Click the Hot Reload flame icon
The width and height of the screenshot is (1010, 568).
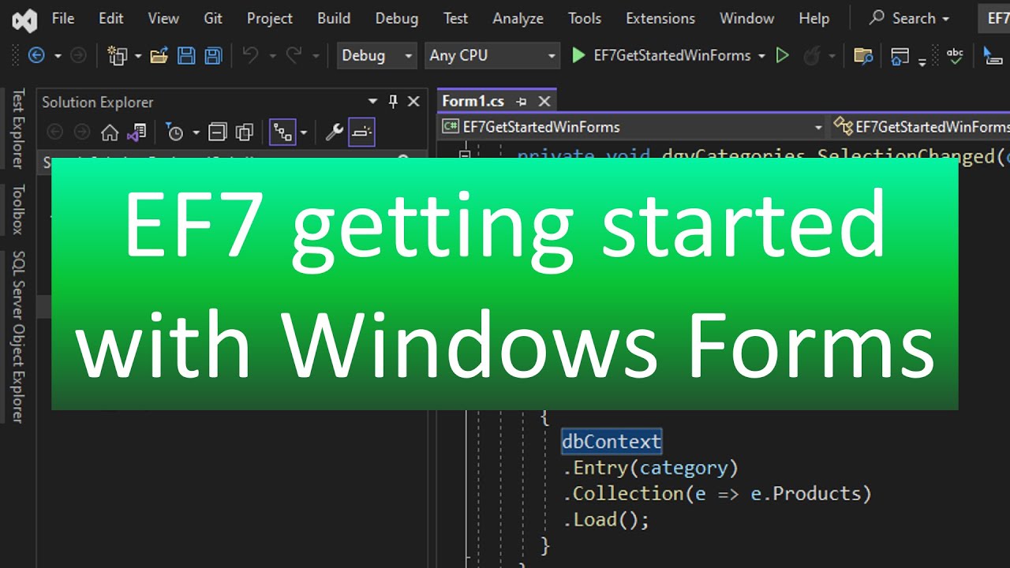(x=810, y=55)
